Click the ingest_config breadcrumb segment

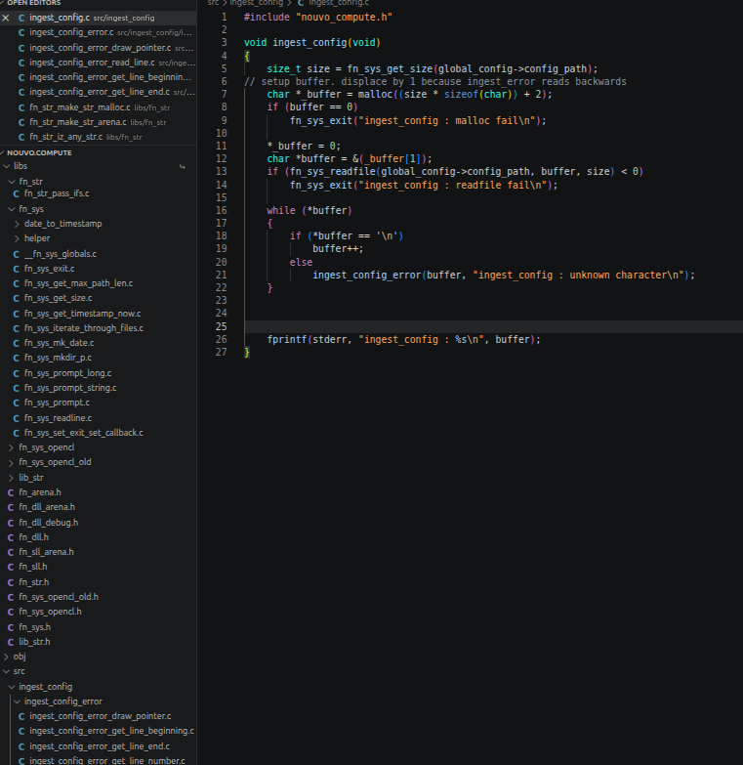click(257, 3)
